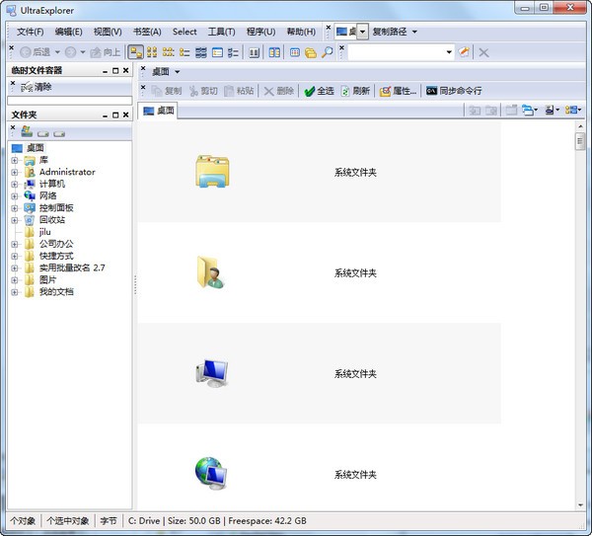Screen dimensions: 592x536
Task: Click the stacked folders icon in toolbar
Action: pos(311,52)
